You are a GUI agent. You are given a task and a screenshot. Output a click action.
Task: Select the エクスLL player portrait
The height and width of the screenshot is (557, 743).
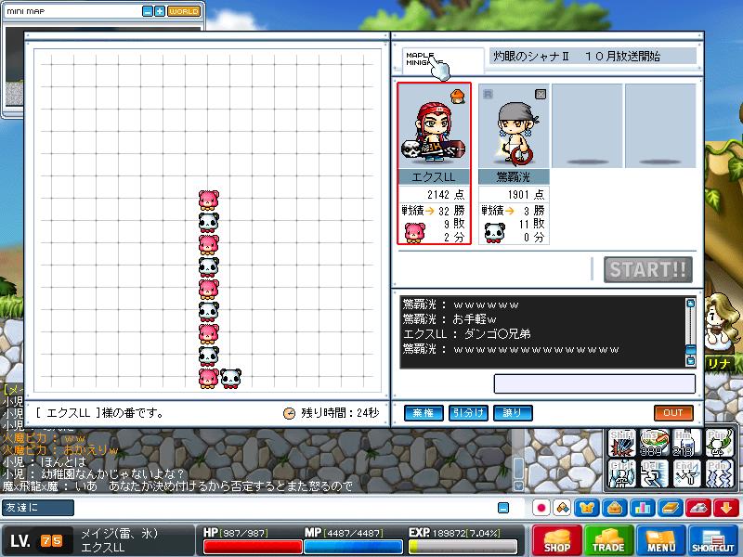tap(434, 127)
